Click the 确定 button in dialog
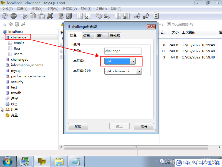The image size is (222, 167). [119, 126]
